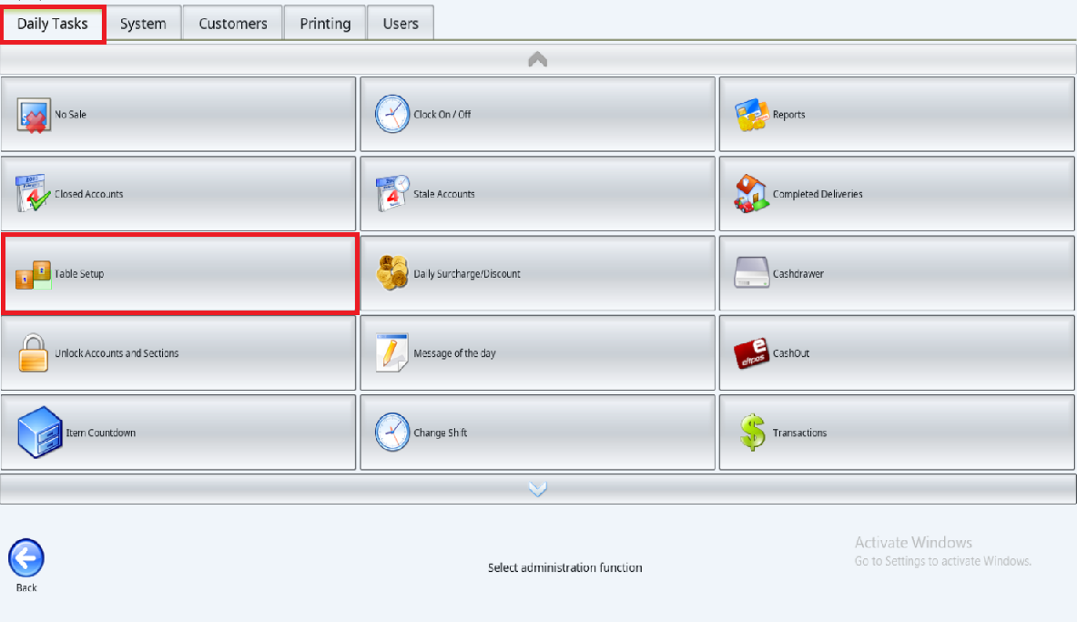The height and width of the screenshot is (622, 1077).
Task: Open the Reports icon
Action: tap(752, 115)
